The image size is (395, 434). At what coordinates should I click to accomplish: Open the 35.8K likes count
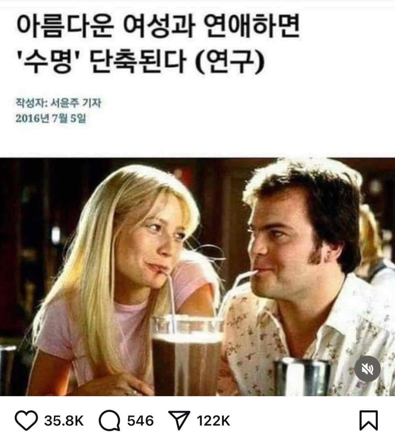click(x=64, y=421)
